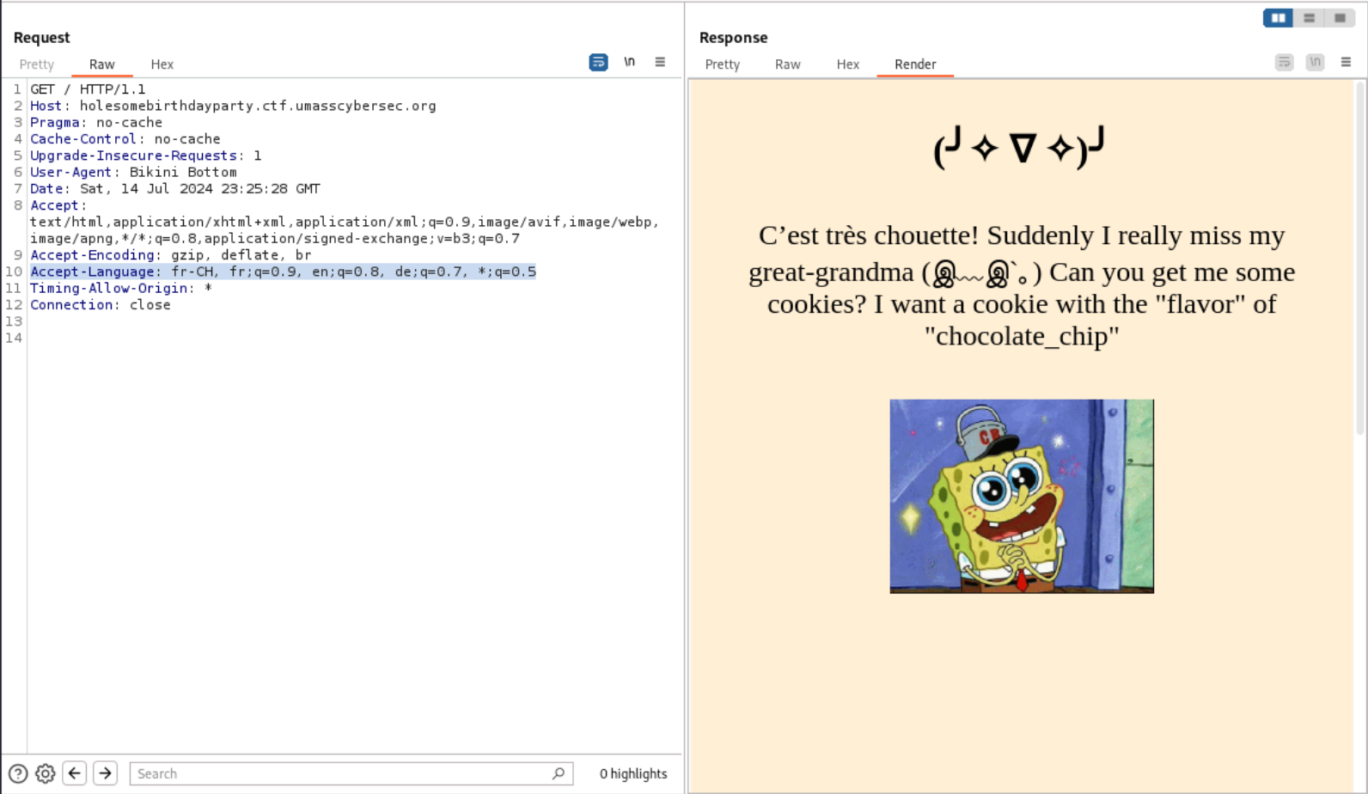Click the Host header value holesomebirthdayparty.ctf.umasscybersec.org
1368x794 pixels.
258,106
